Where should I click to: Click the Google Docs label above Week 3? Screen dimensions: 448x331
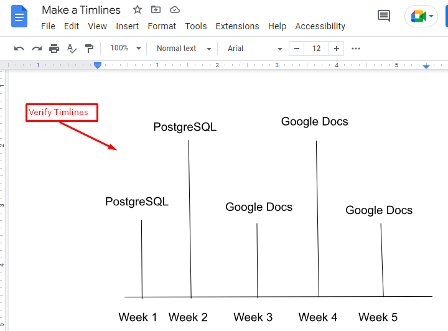coord(259,207)
